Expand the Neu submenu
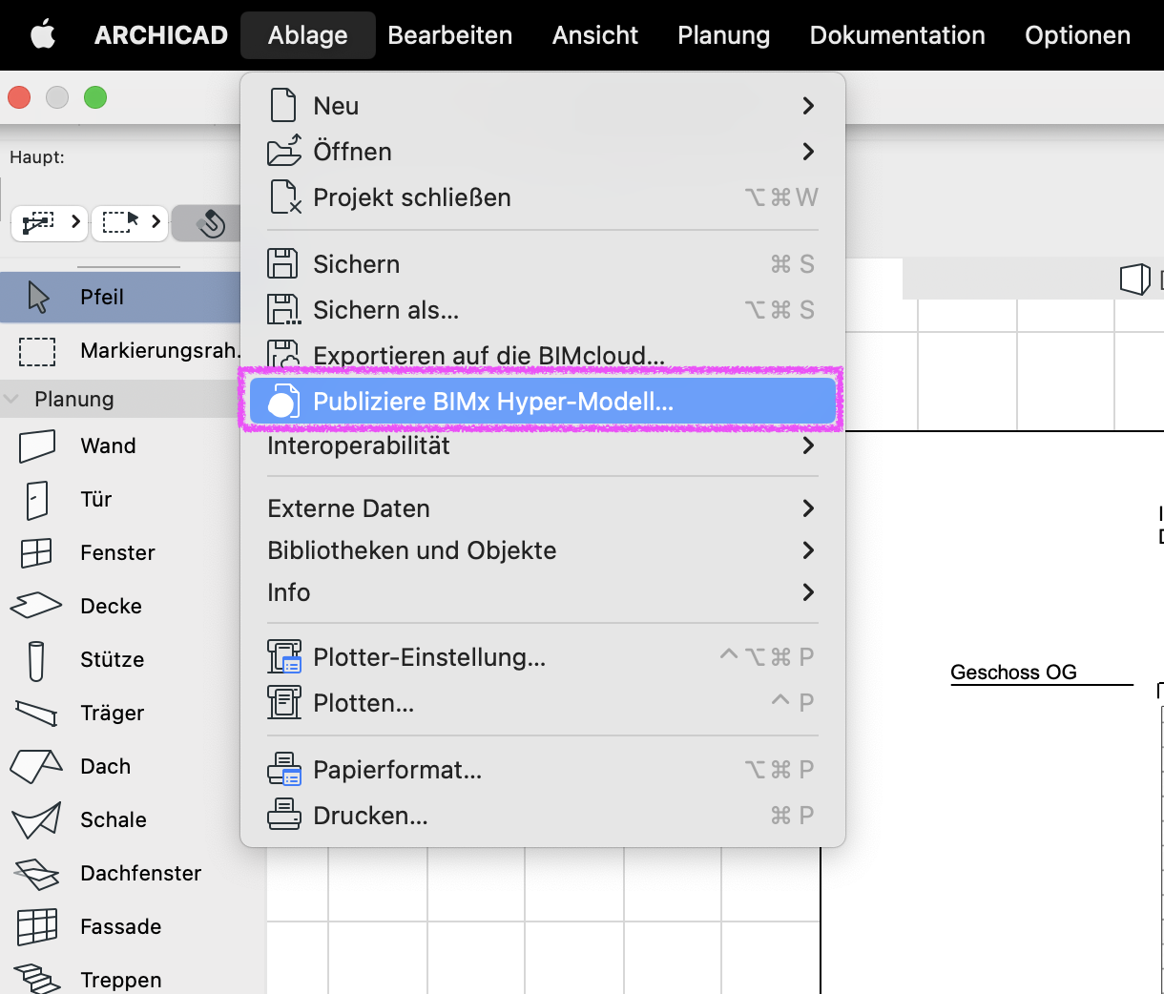The height and width of the screenshot is (994, 1164). pos(808,106)
